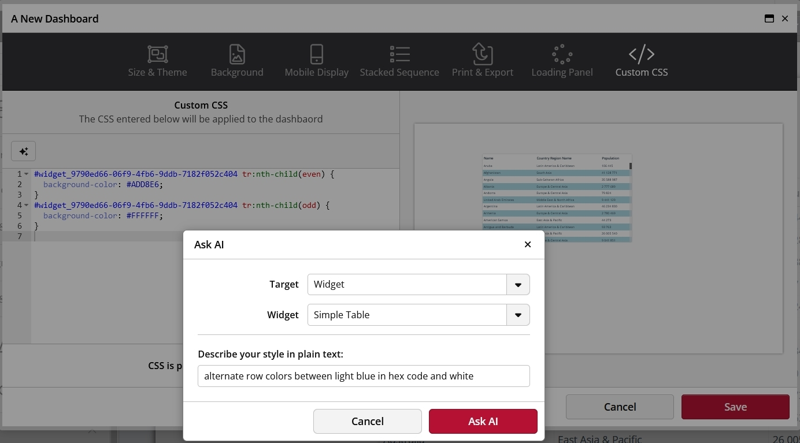Viewport: 800px width, 443px height.
Task: Click the style description text field
Action: (x=364, y=375)
